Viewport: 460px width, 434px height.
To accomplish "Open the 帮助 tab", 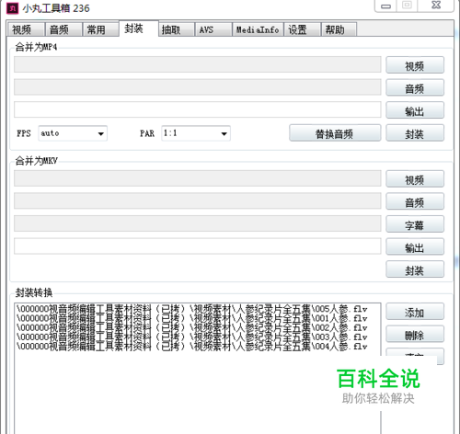I will (x=339, y=29).
